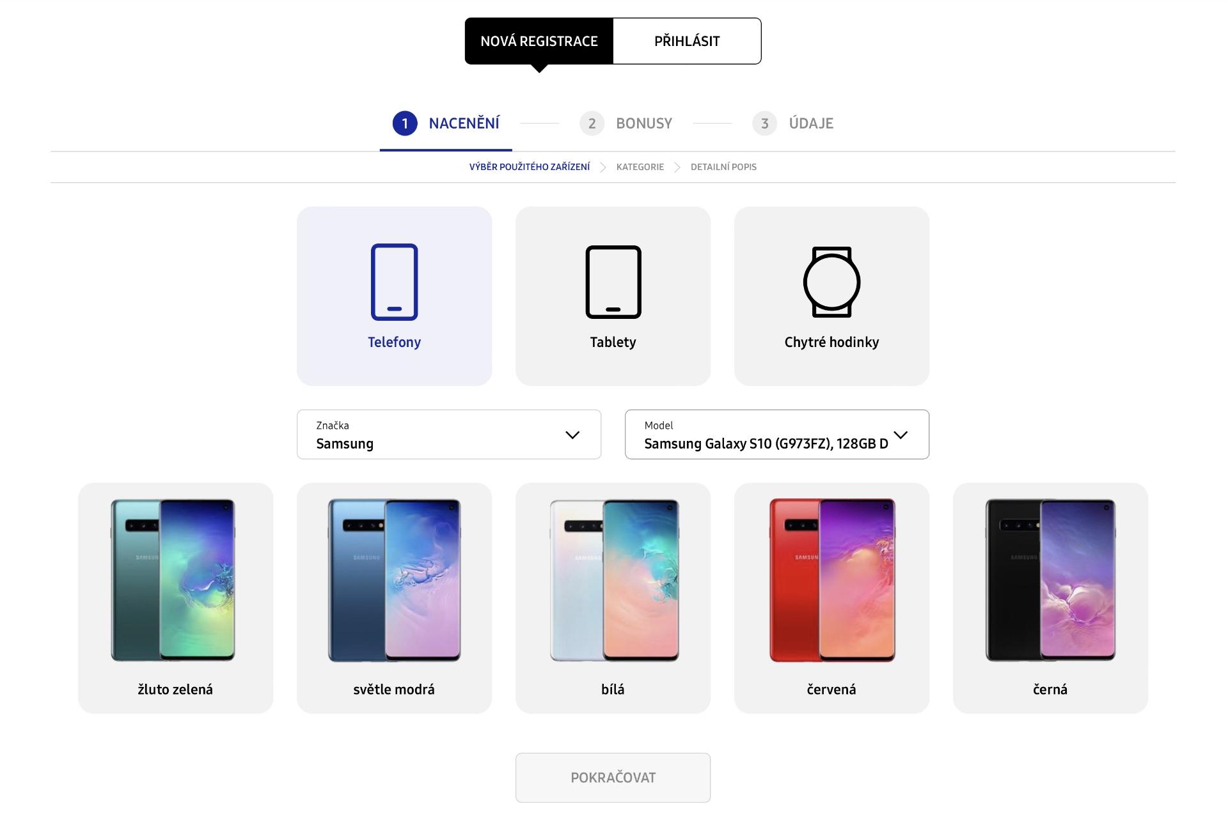This screenshot has width=1228, height=818.
Task: Select the žluto zelená color option
Action: 175,598
